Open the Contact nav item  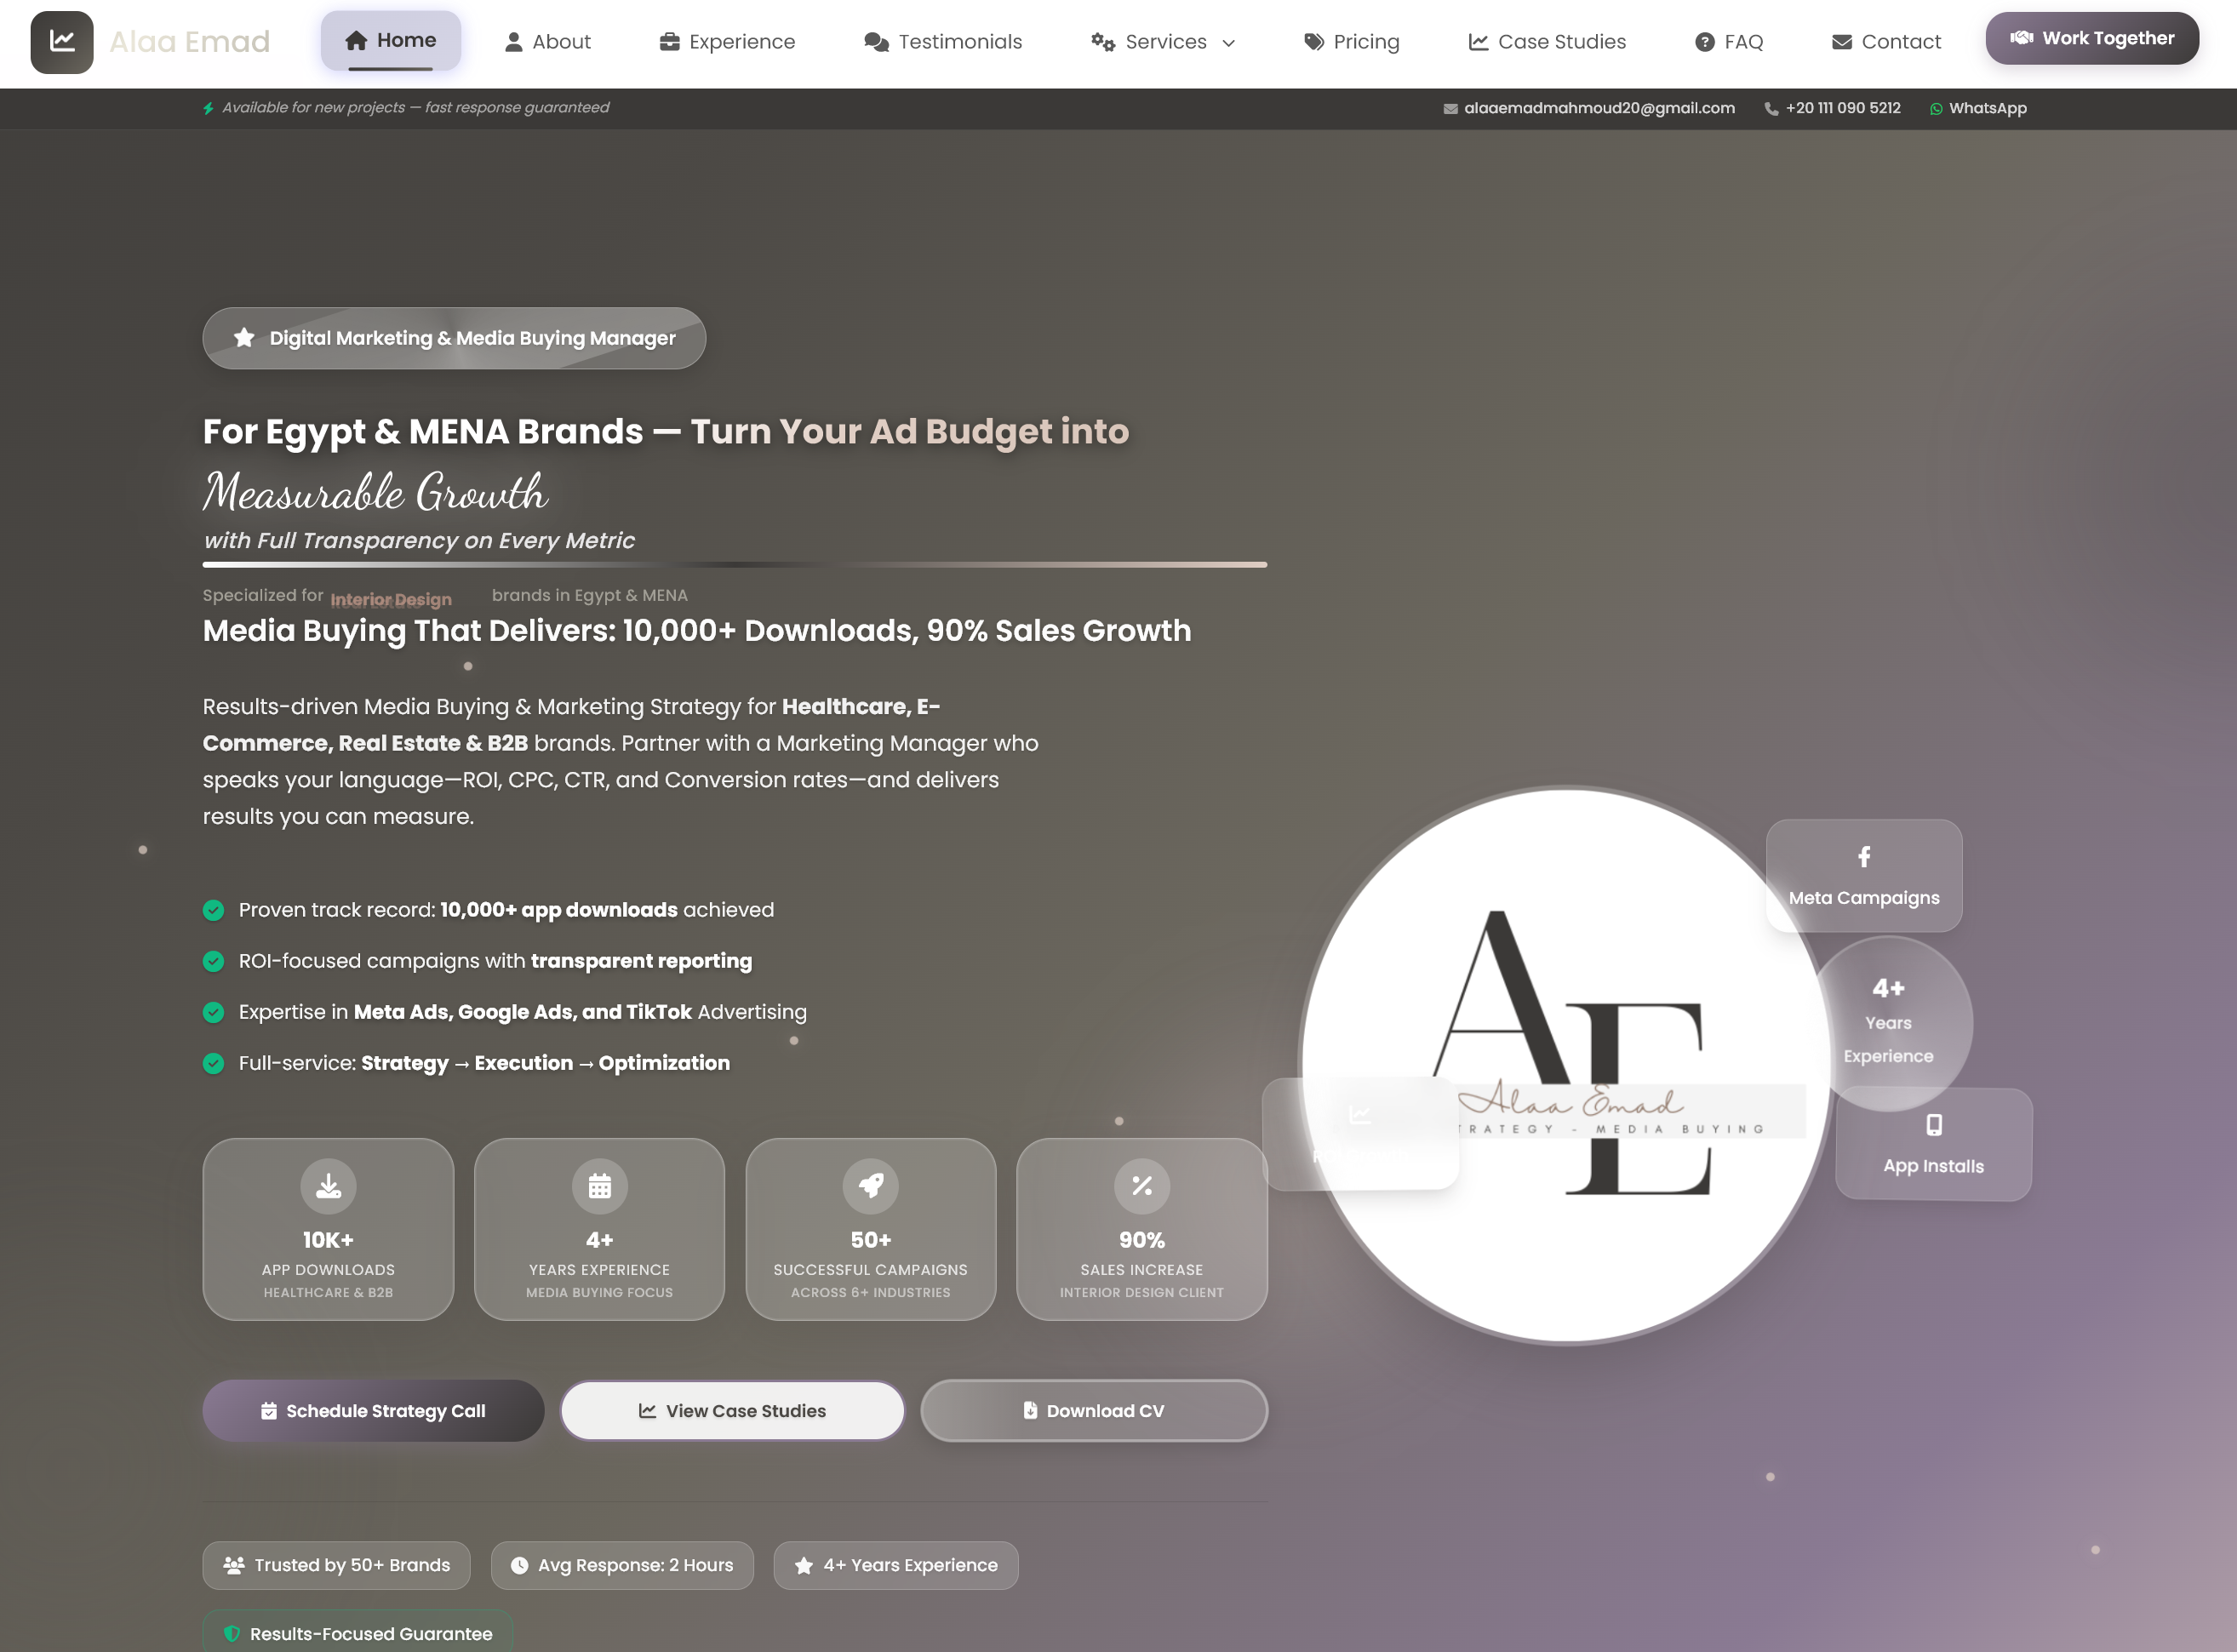(x=1886, y=42)
